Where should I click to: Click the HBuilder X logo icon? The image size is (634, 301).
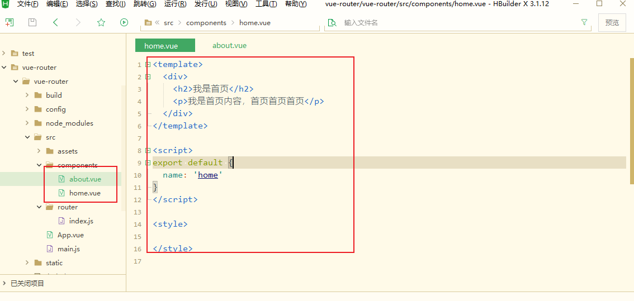(x=6, y=4)
